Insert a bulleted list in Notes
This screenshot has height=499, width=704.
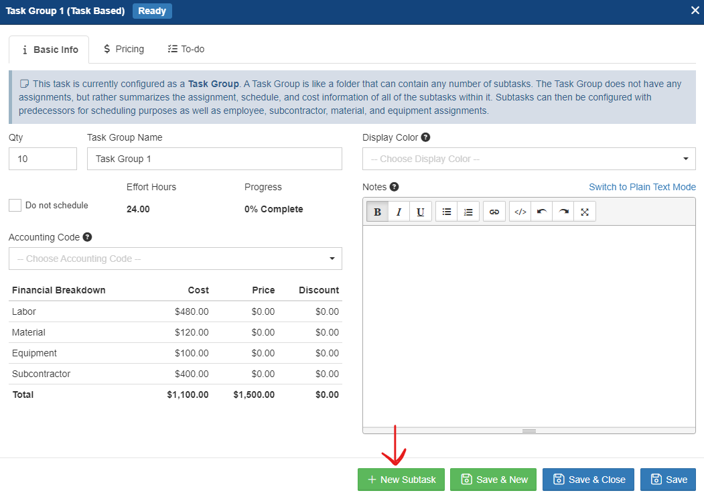click(447, 212)
